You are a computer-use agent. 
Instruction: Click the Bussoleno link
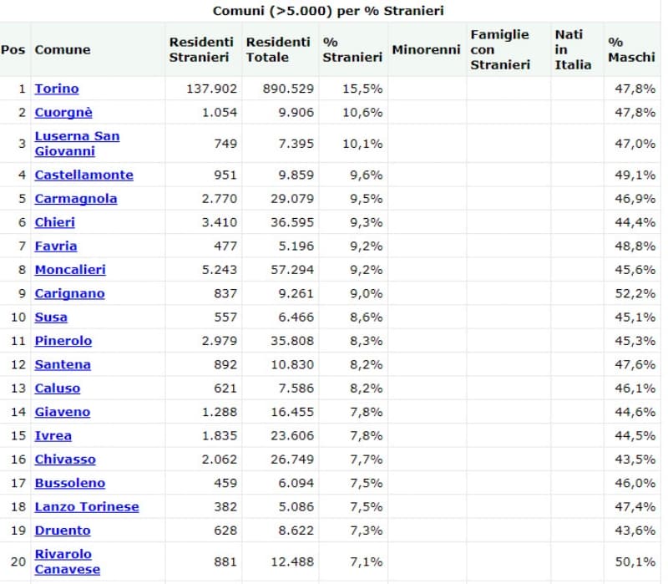[70, 483]
